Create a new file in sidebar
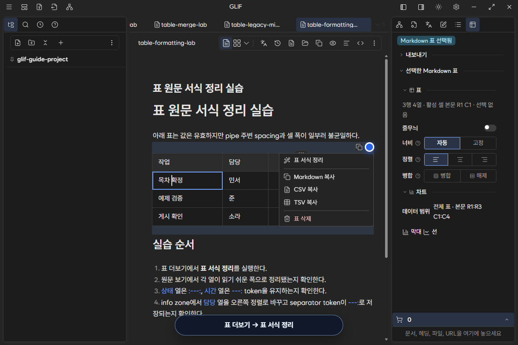This screenshot has height=345, width=518. tap(18, 43)
